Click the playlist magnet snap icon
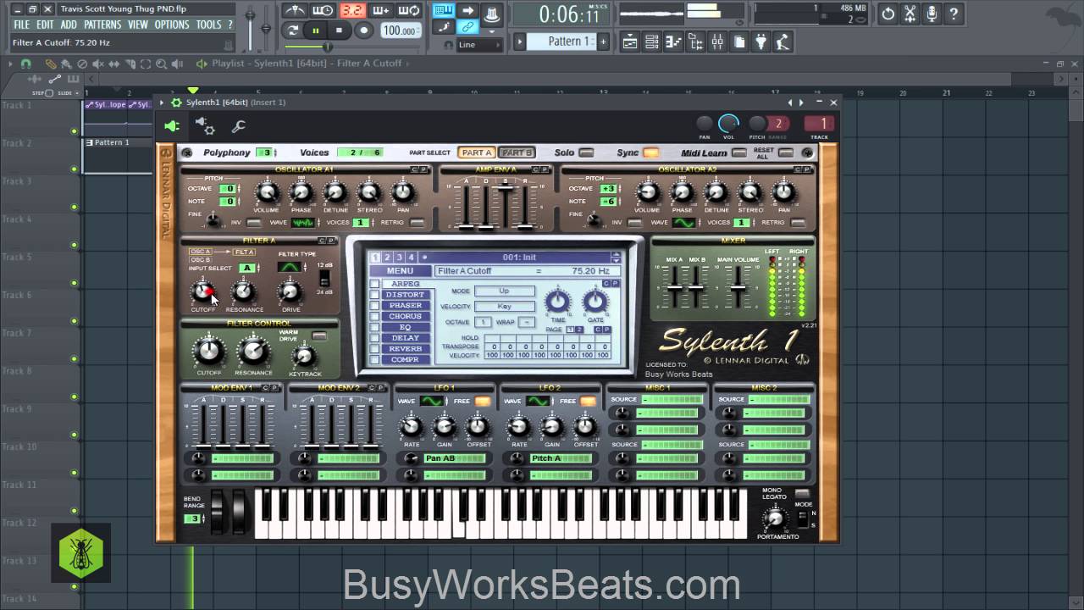This screenshot has width=1084, height=610. (x=25, y=64)
